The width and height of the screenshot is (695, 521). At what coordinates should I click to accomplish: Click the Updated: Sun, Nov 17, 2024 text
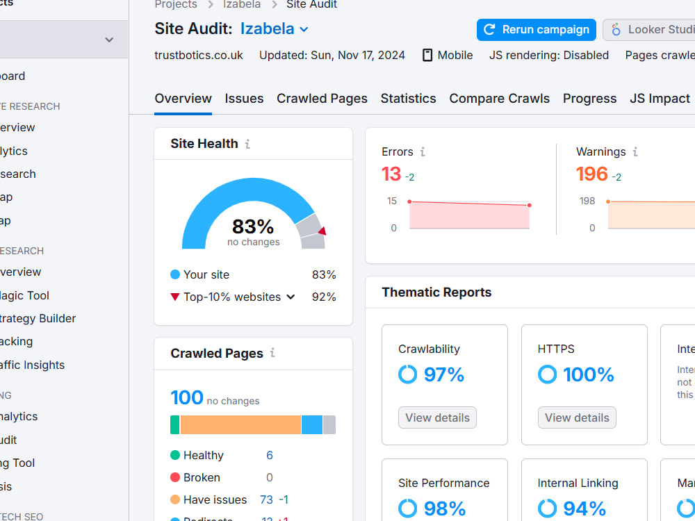(x=332, y=56)
